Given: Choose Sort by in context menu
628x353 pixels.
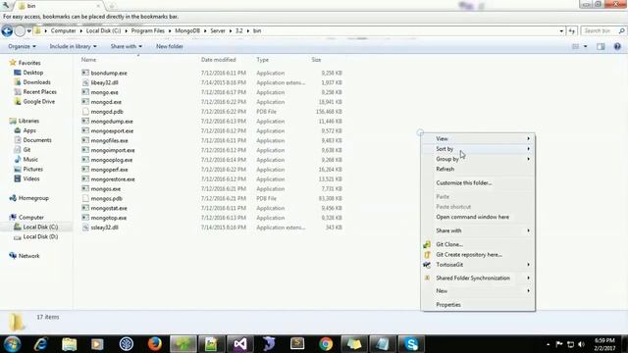Looking at the screenshot, I should [478, 149].
